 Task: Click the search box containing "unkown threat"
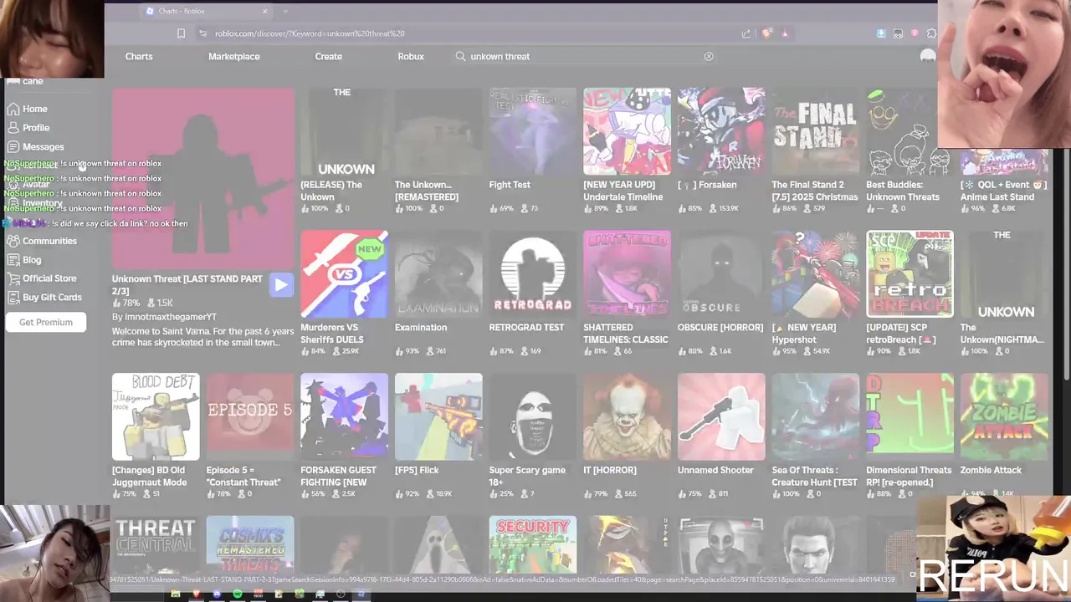click(583, 56)
